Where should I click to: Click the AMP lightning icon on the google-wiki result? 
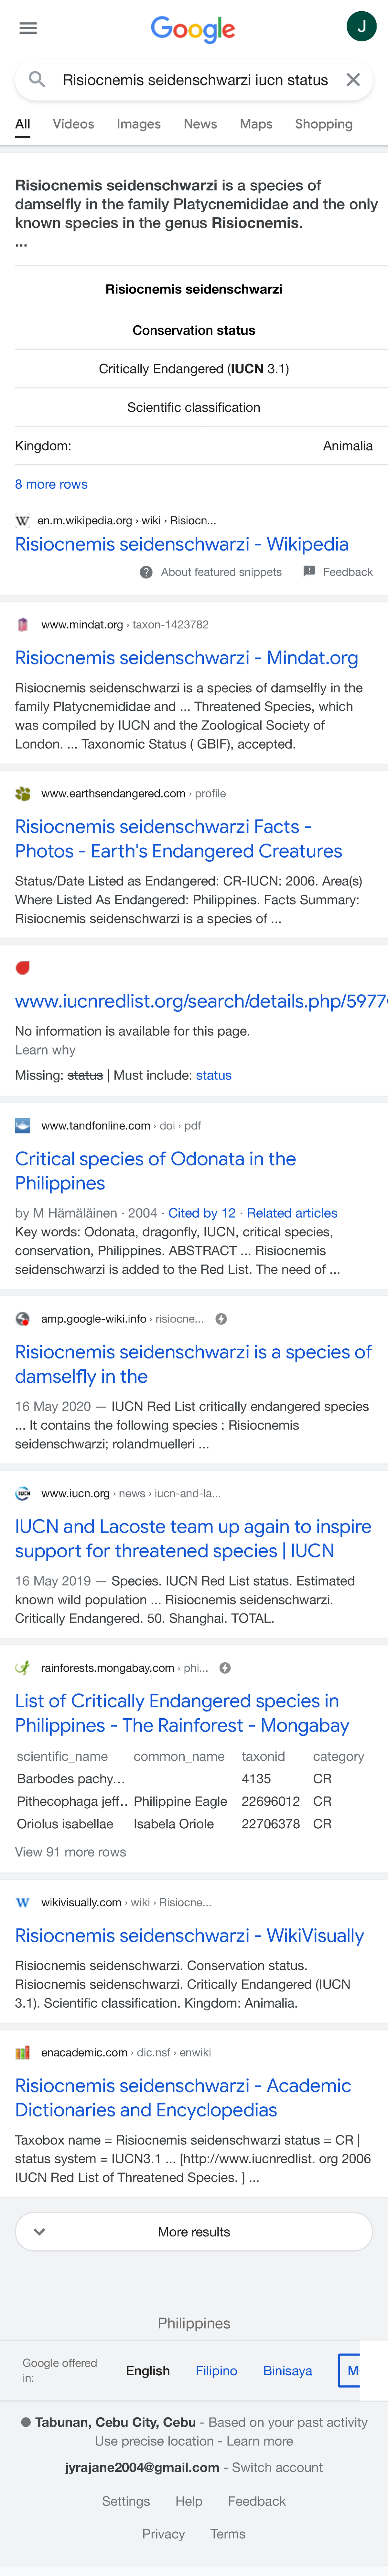221,1318
